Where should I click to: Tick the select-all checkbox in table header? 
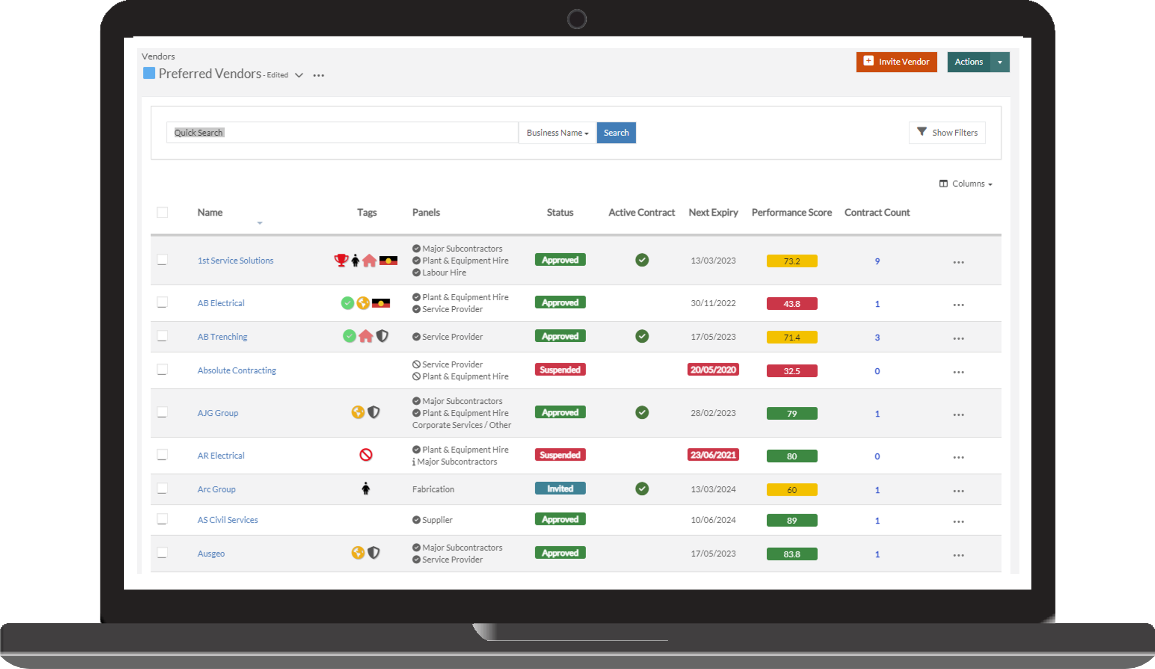pyautogui.click(x=162, y=212)
